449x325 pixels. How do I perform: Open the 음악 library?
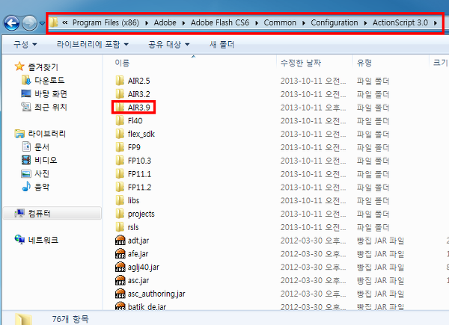(35, 187)
